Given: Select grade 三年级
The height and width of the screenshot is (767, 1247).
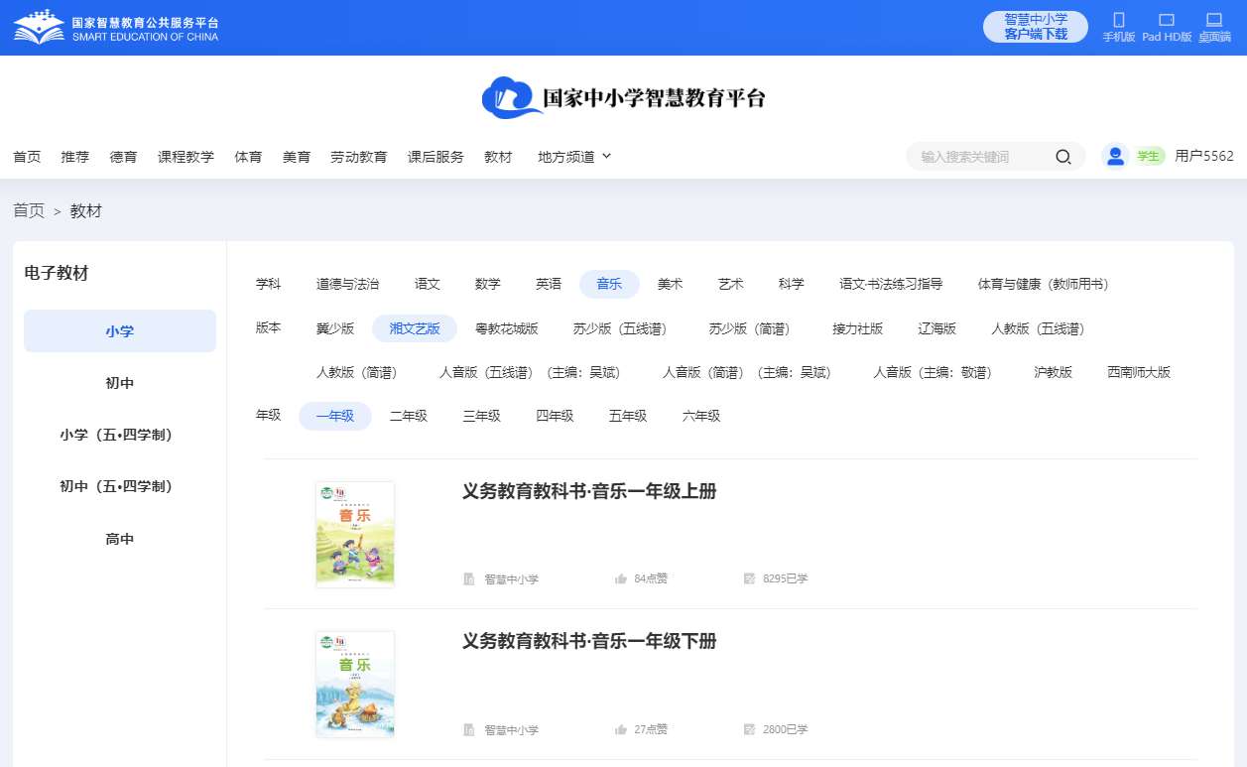Looking at the screenshot, I should click(x=482, y=416).
